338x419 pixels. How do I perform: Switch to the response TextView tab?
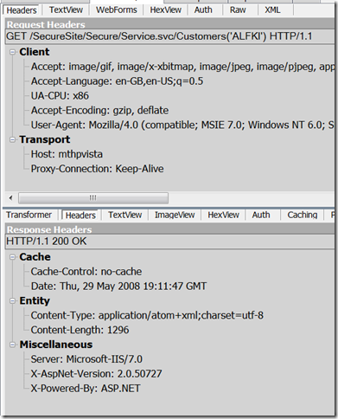point(125,215)
